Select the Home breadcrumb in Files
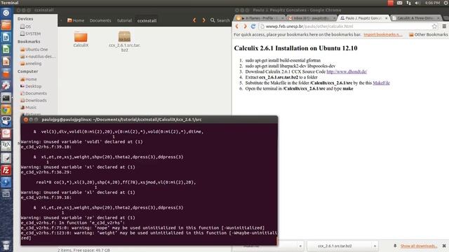 pos(76,20)
